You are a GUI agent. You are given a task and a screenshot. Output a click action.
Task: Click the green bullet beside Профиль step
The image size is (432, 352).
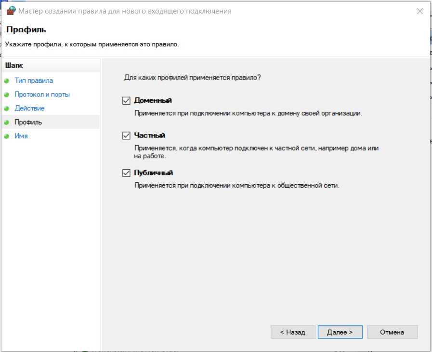(x=7, y=122)
